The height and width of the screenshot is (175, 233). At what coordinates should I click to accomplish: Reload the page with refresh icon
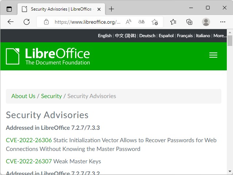27,22
